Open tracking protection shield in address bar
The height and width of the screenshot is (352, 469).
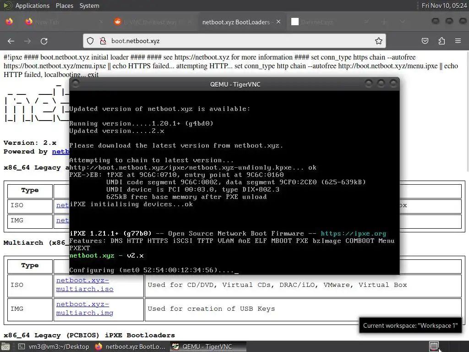[x=90, y=41]
